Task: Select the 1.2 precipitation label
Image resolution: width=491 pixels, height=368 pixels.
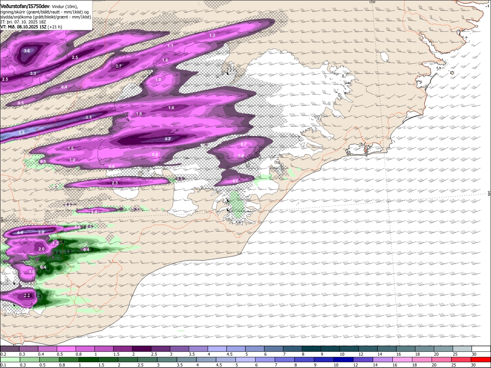Action: [72, 160]
